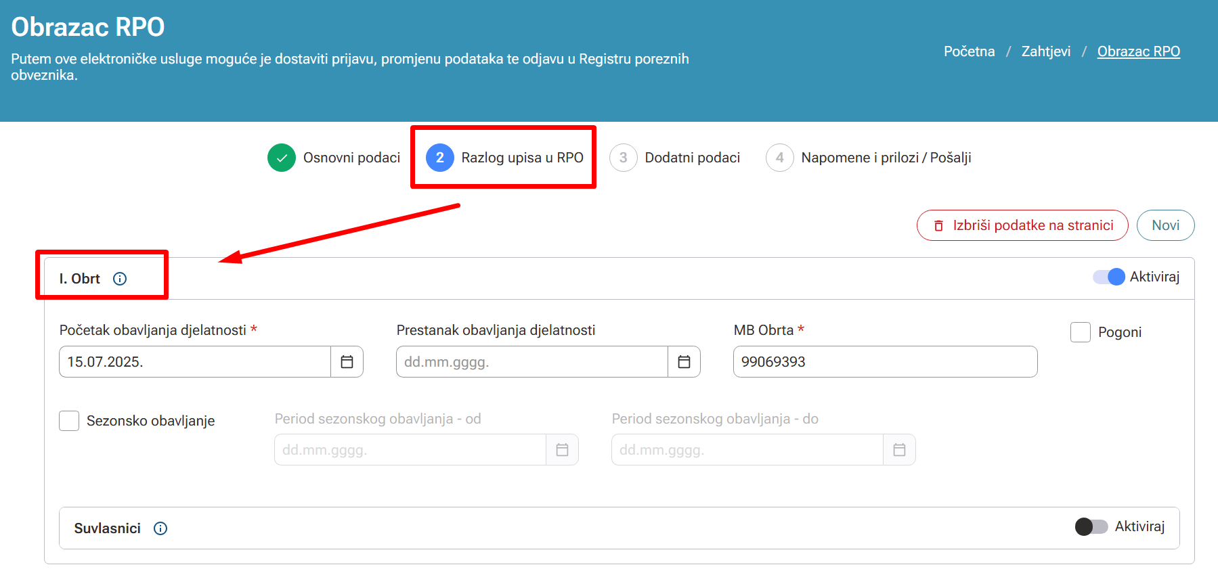
Task: Open calendar for seasonal period end (do)
Action: (x=899, y=450)
